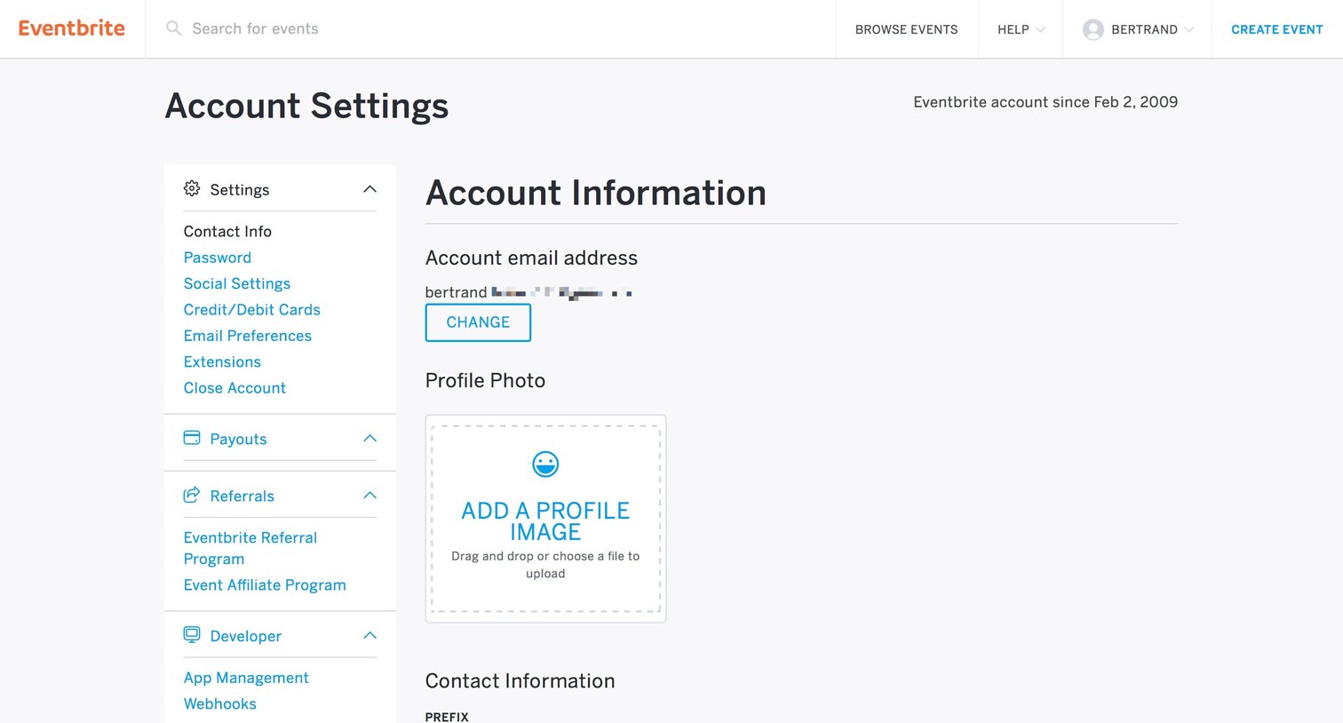The height and width of the screenshot is (723, 1343).
Task: Open Browse Events
Action: coord(906,29)
